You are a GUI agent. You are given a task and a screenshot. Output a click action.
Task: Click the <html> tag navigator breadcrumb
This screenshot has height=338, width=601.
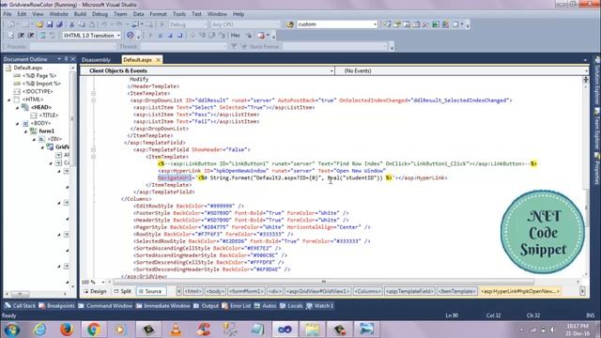[x=193, y=291]
